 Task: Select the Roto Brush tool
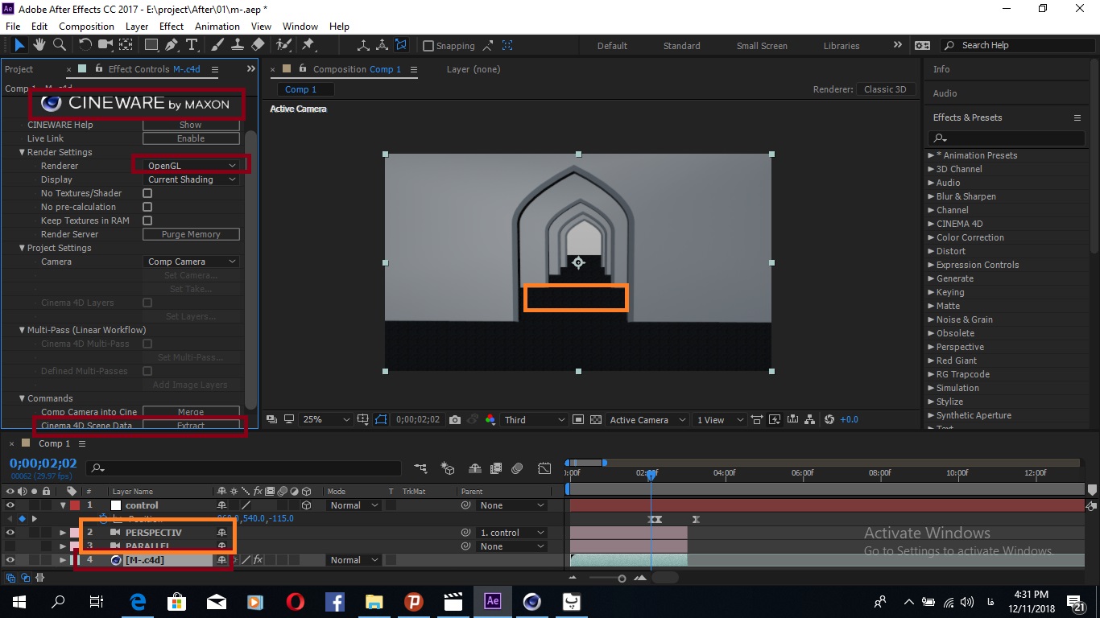click(283, 45)
